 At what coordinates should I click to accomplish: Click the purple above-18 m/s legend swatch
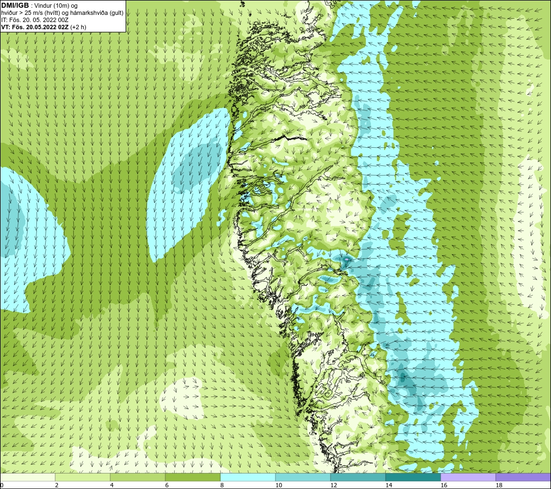523,477
